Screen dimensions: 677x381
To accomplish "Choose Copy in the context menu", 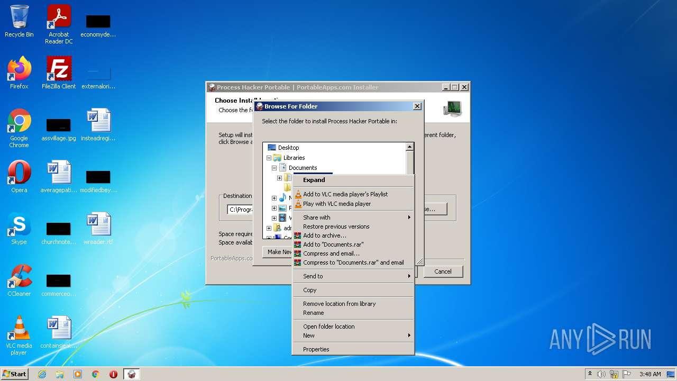I will (353, 290).
